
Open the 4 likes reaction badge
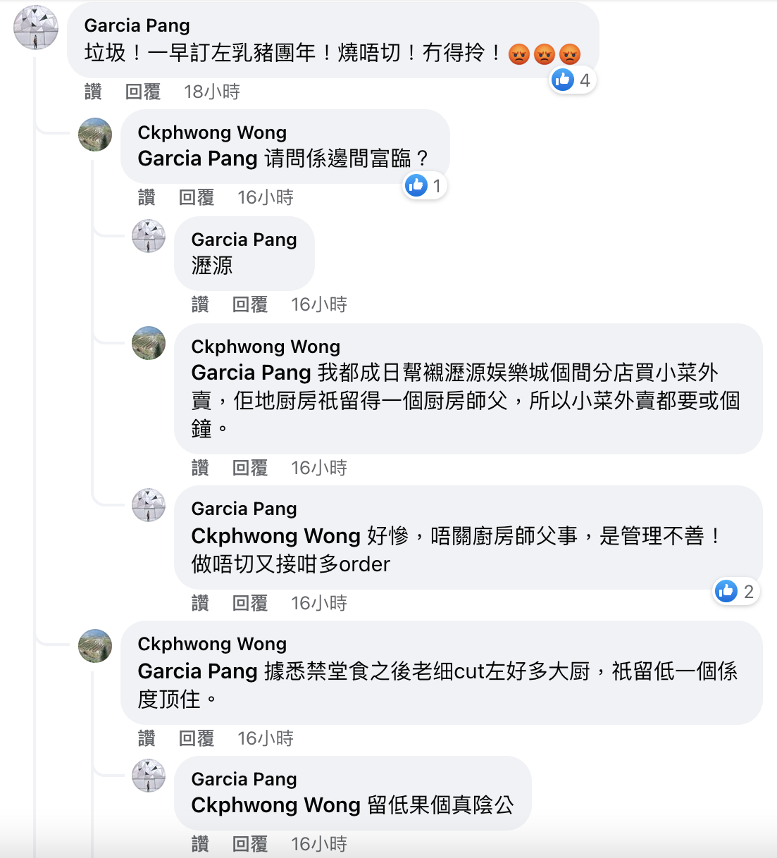[572, 80]
